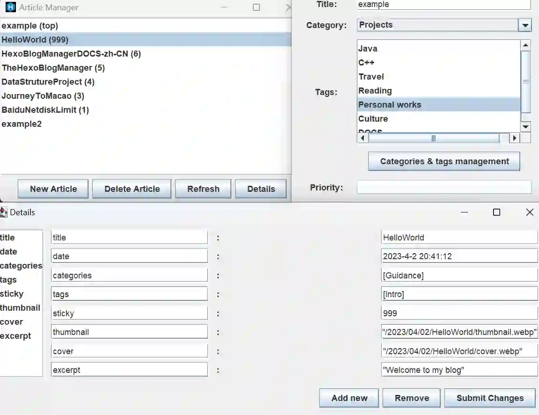Click the 'tags' key field
The width and height of the screenshot is (539, 415).
click(x=130, y=294)
